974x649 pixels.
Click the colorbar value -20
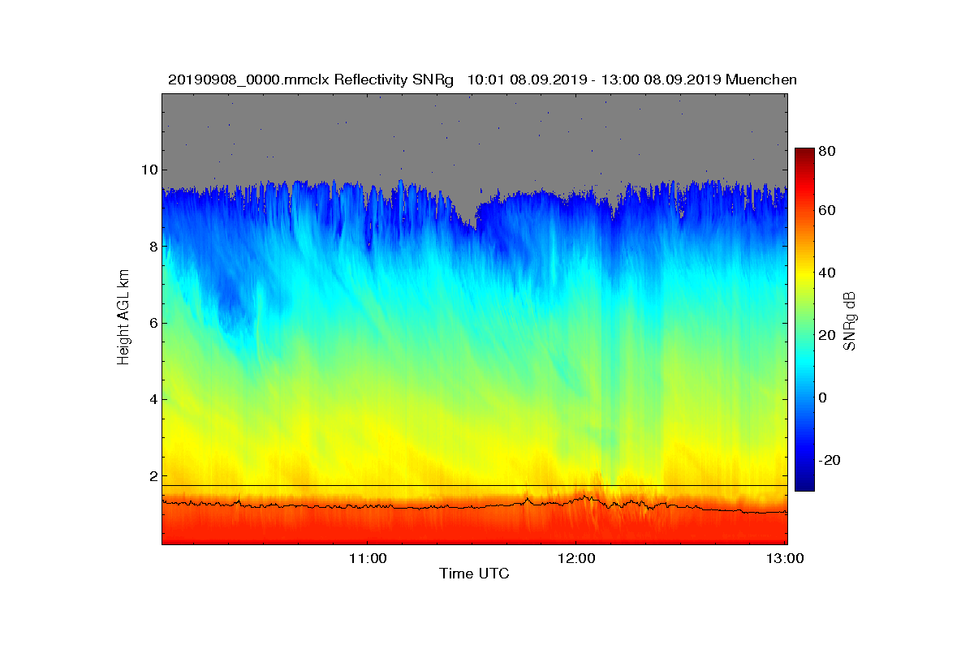[831, 460]
